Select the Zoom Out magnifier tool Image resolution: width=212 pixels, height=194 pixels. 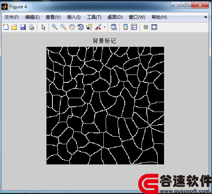(63, 27)
